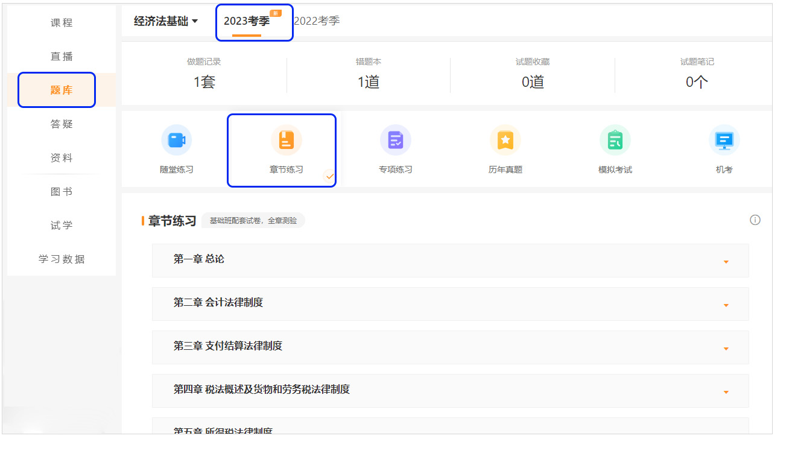Select the 章节练习 orange book icon

286,141
